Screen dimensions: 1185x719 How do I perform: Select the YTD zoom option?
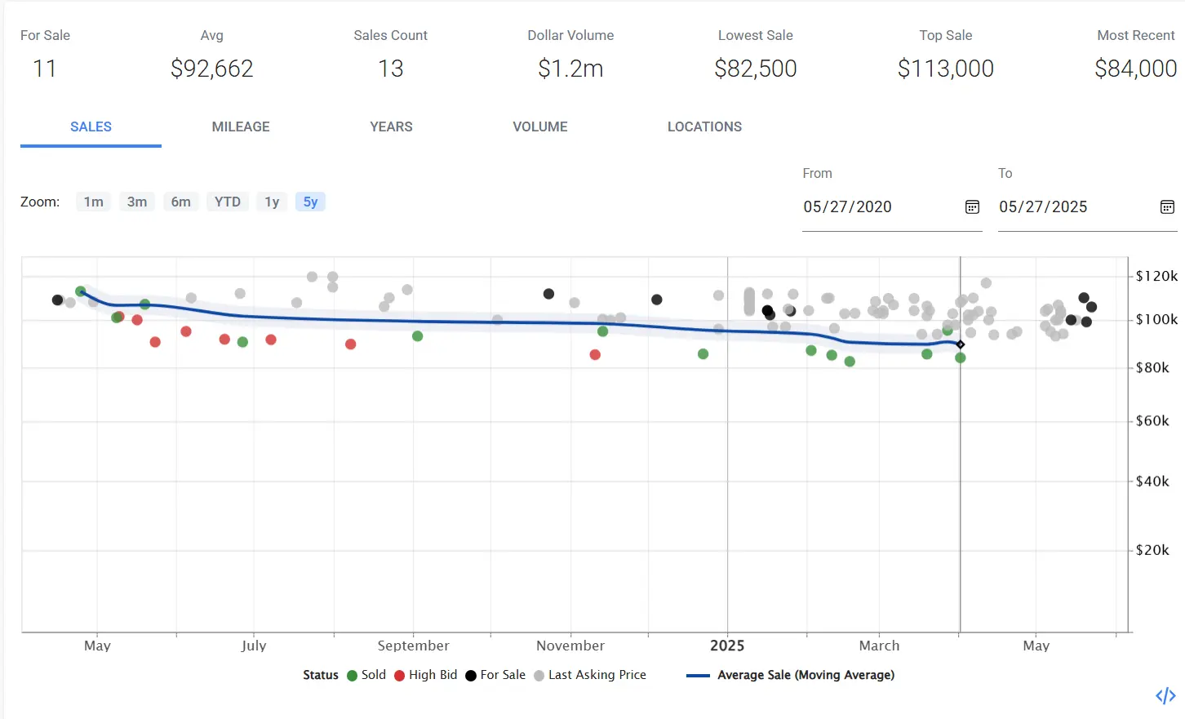point(227,202)
